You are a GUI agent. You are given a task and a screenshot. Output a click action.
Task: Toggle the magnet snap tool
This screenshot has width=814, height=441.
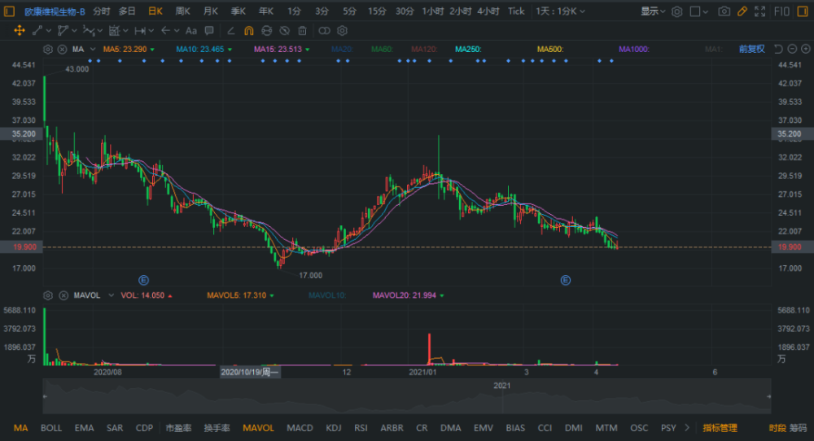point(248,31)
